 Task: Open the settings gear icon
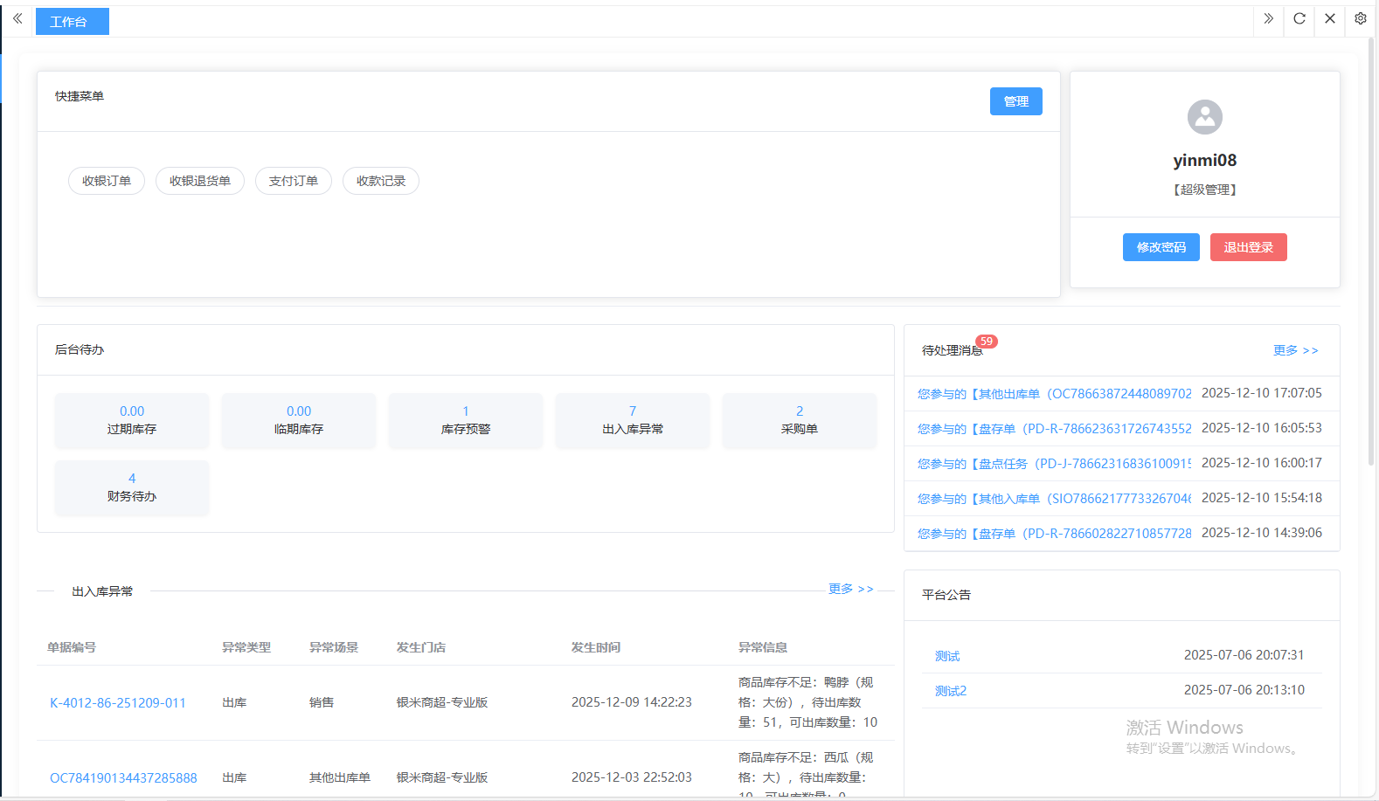pyautogui.click(x=1361, y=18)
